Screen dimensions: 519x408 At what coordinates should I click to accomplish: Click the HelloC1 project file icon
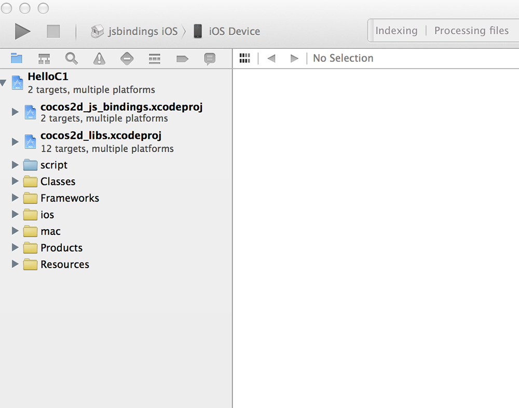pyautogui.click(x=18, y=83)
